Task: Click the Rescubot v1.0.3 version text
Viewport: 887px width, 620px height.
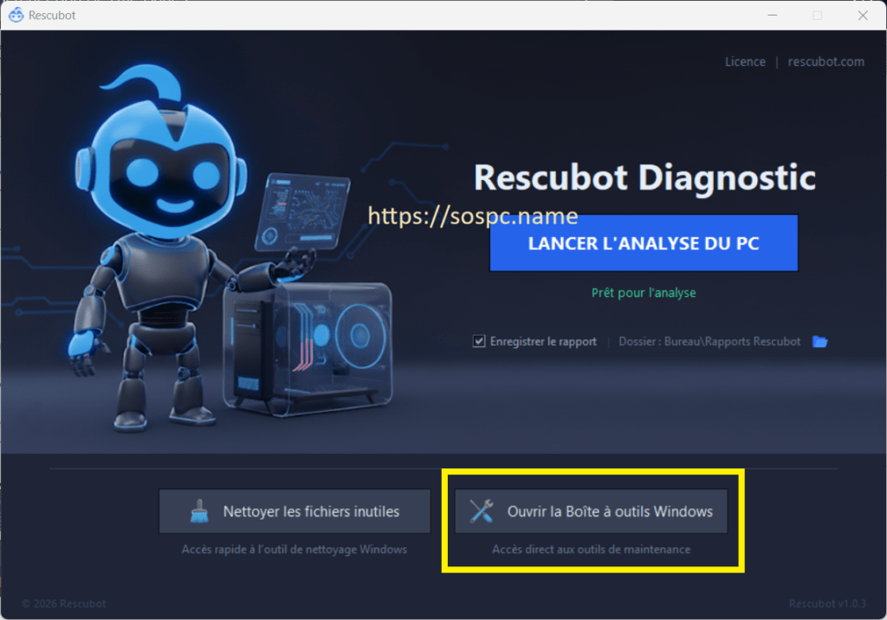Action: (x=827, y=604)
